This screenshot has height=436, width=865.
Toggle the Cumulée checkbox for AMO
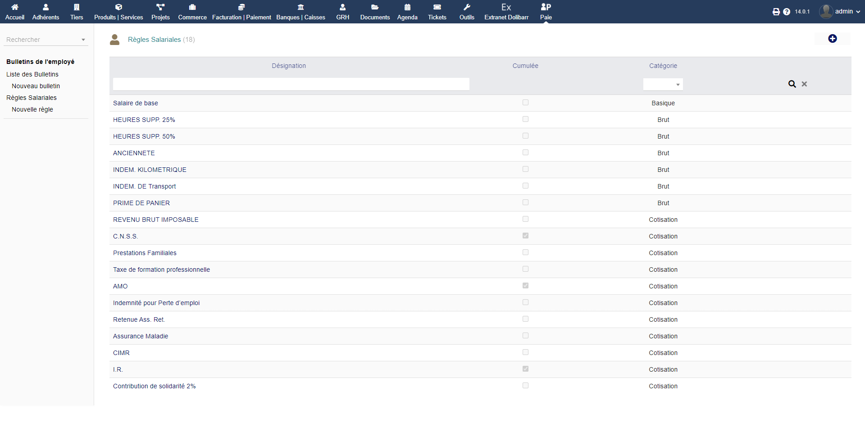(x=525, y=286)
